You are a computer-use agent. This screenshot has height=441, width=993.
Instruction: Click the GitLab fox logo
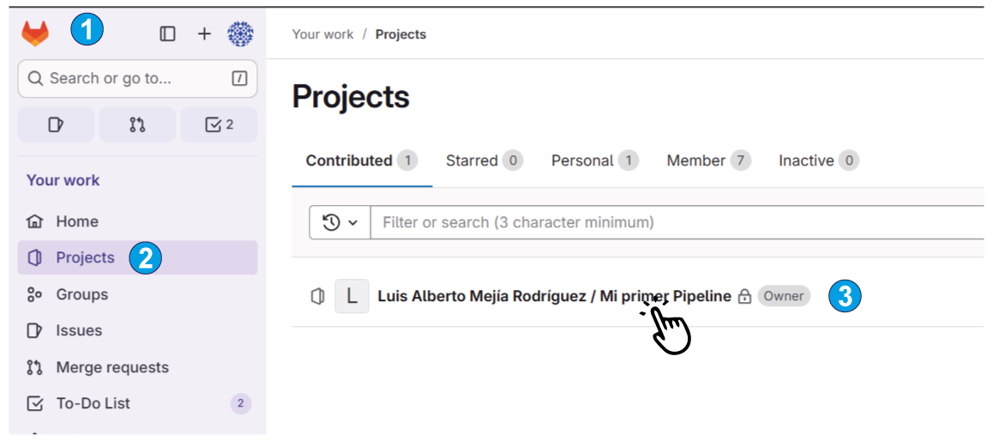tap(35, 33)
